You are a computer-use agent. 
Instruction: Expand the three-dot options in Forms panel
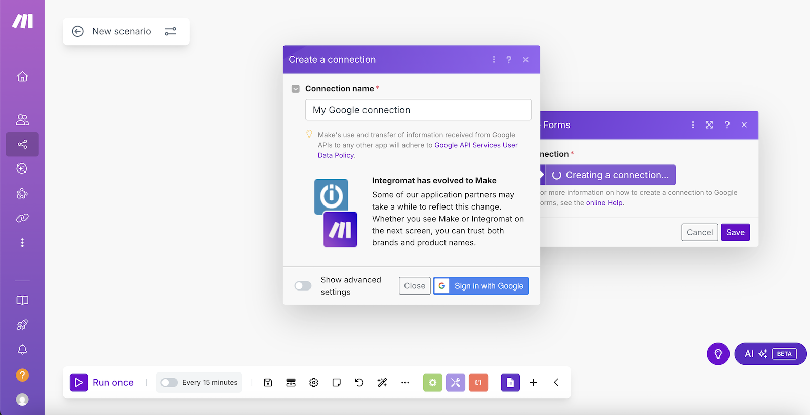(693, 125)
